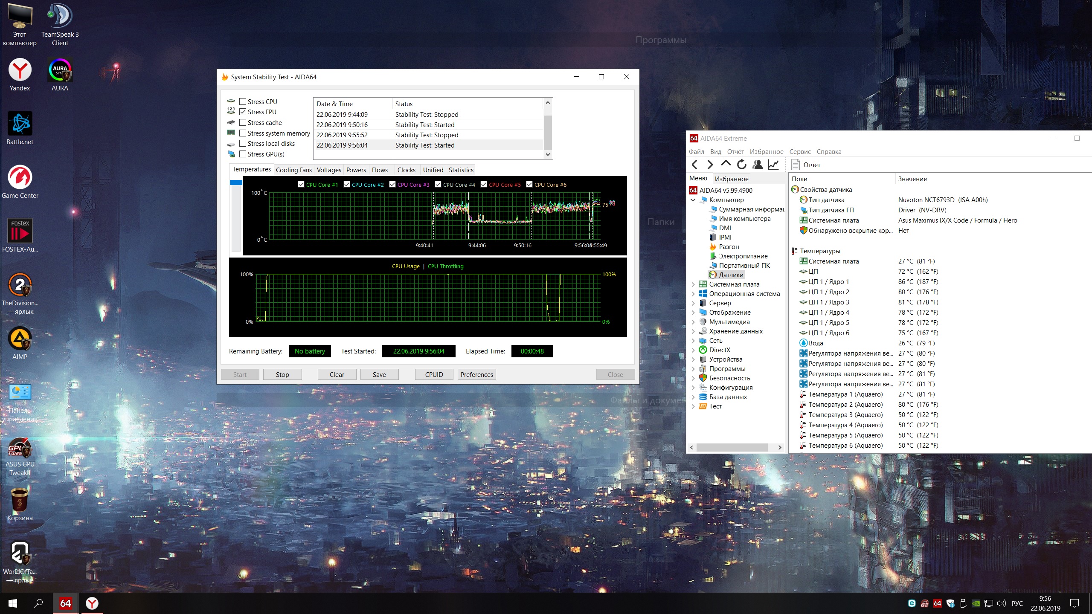Enable the Stress CPU checkbox
This screenshot has height=614, width=1092.
(x=243, y=101)
